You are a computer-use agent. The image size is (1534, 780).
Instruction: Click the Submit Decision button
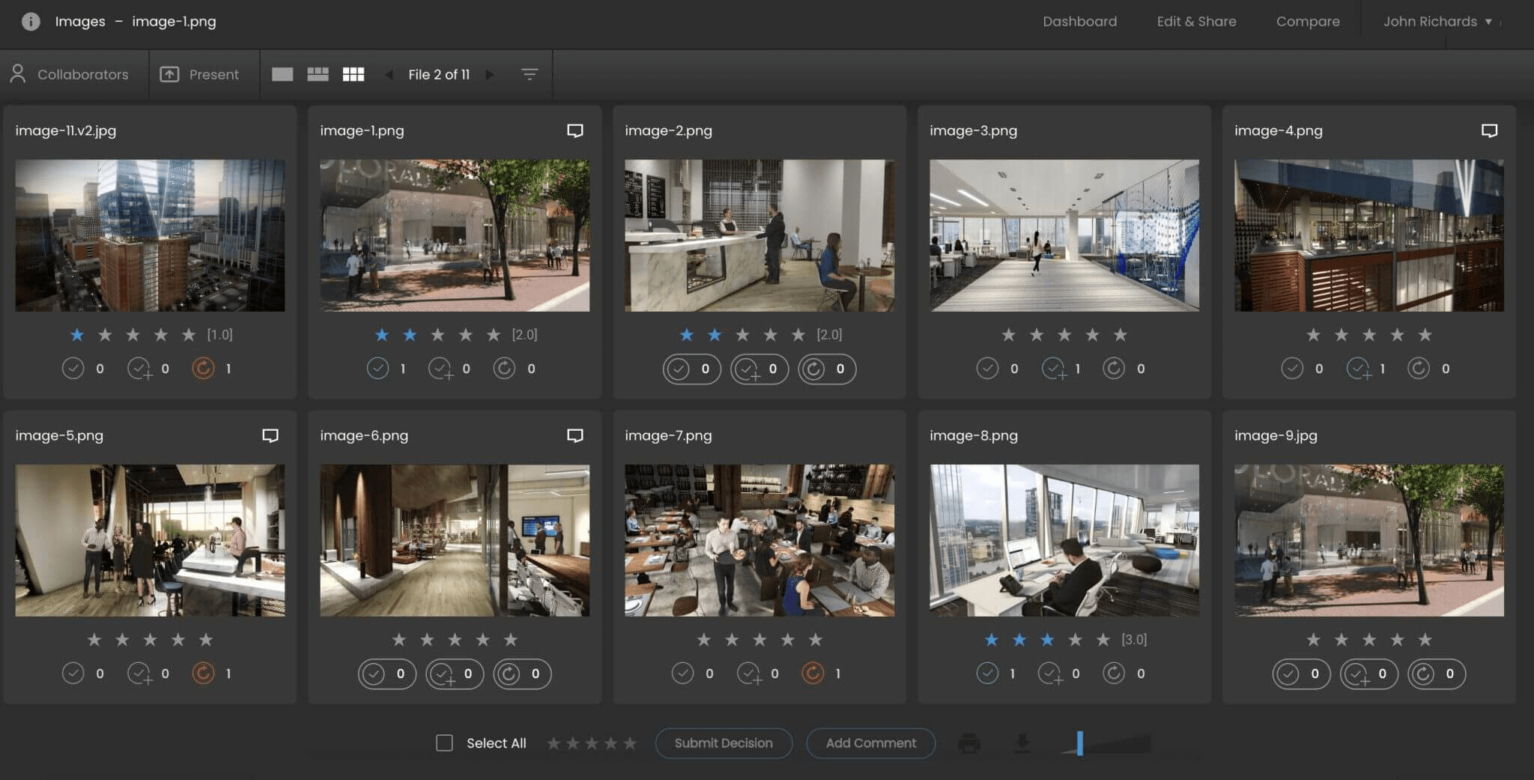(x=724, y=743)
